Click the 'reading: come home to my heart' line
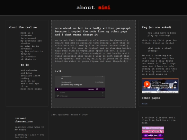This screenshot has height=140, width=187. click(29, 128)
